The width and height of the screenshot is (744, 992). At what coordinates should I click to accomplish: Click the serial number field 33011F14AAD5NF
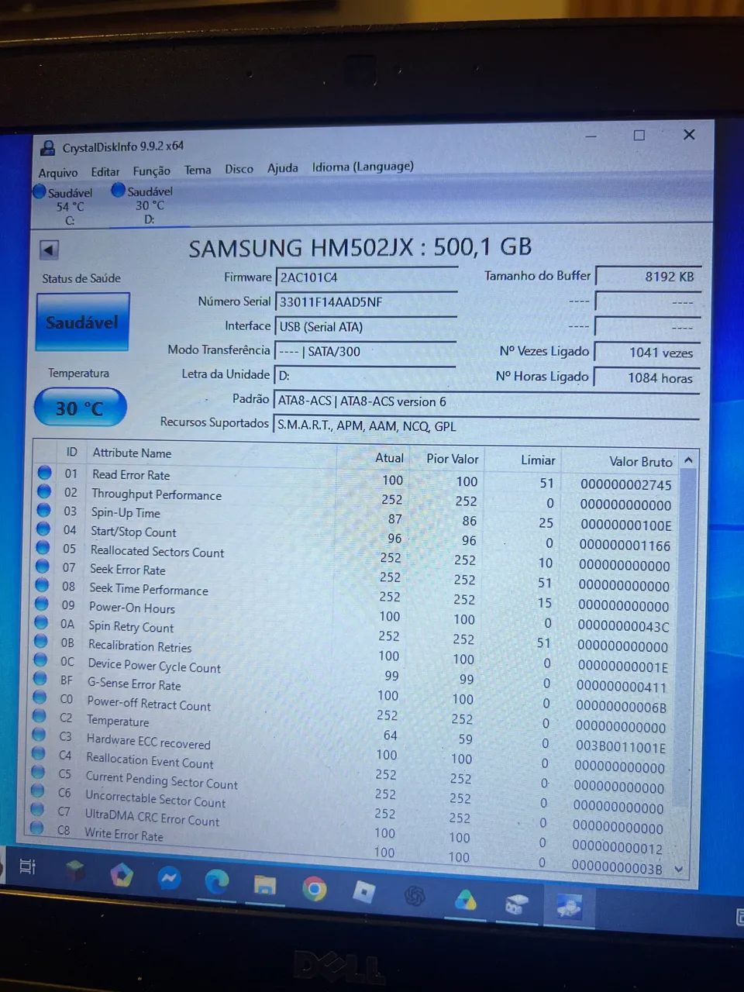[x=367, y=302]
